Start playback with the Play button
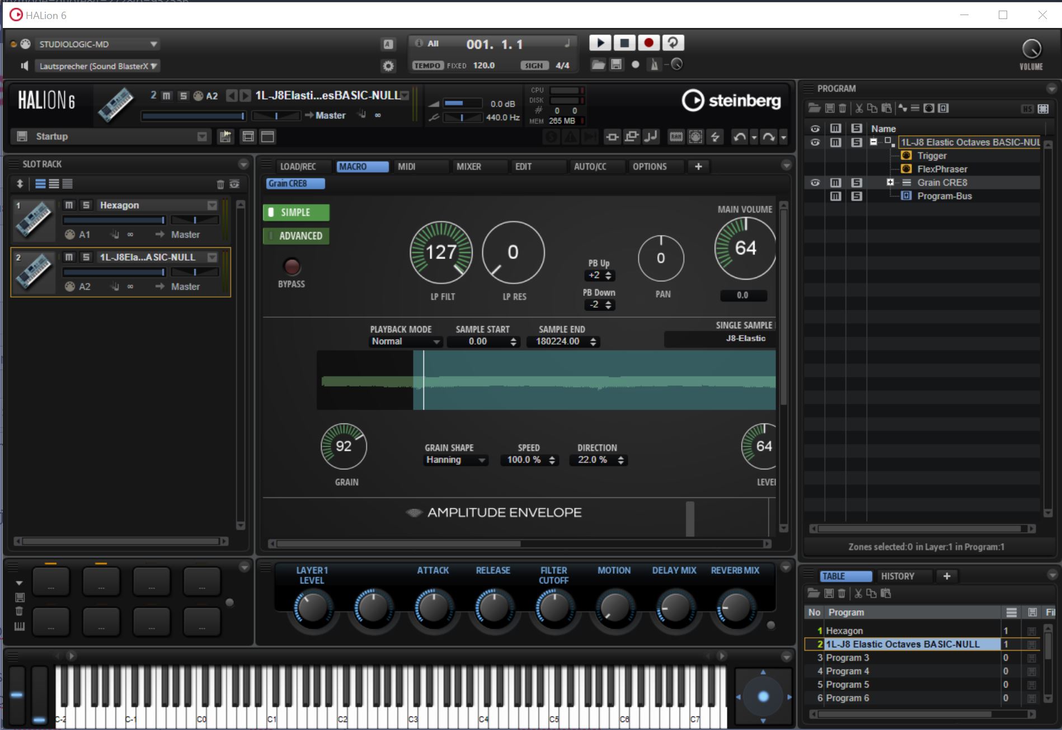Screen dimensions: 1062x730 pos(600,43)
